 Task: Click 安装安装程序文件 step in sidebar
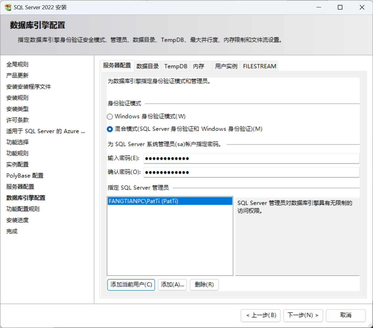click(28, 86)
